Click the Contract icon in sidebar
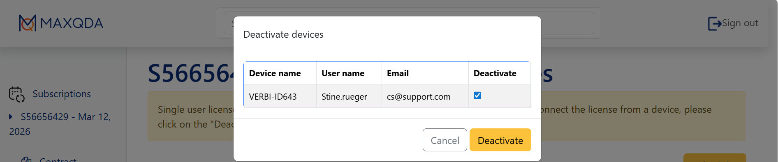The height and width of the screenshot is (162, 778). pos(26,160)
